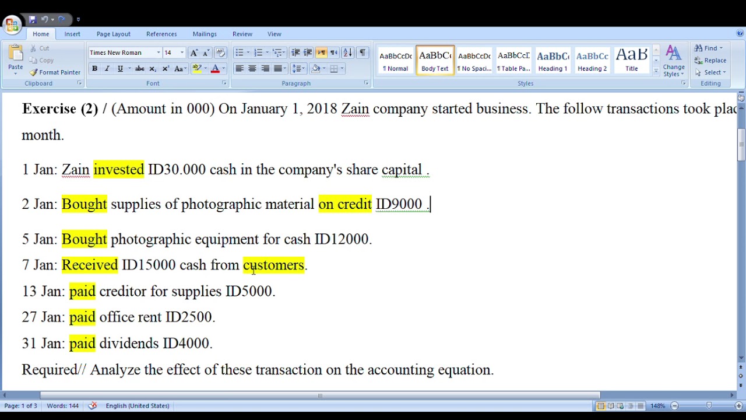Click the Paste icon
The height and width of the screenshot is (420, 746).
click(x=16, y=54)
